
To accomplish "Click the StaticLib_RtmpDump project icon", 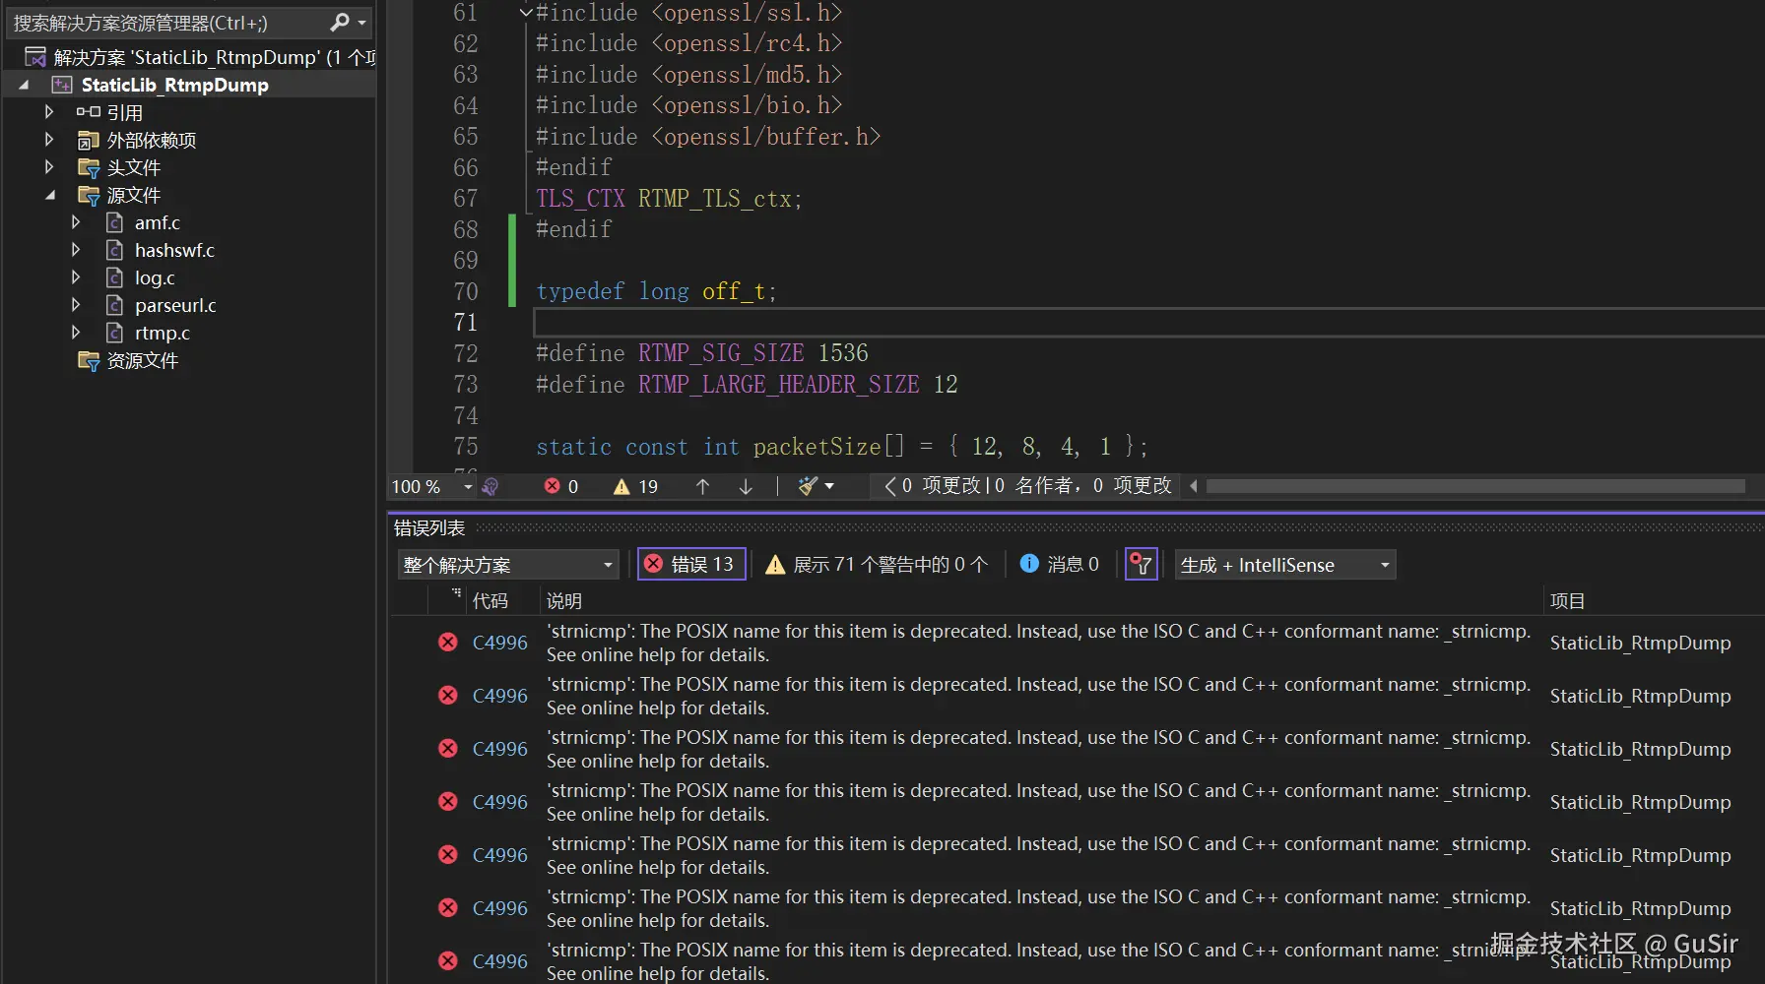I will (62, 85).
